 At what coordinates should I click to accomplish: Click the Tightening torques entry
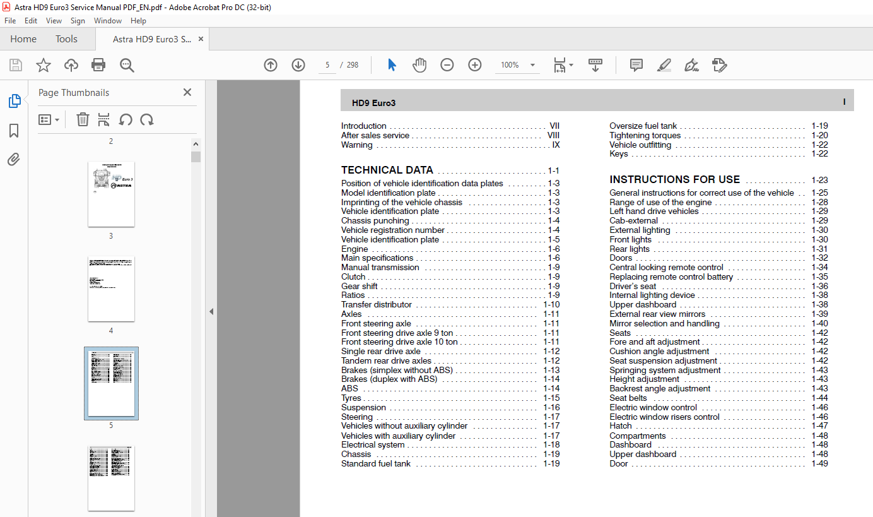[718, 135]
